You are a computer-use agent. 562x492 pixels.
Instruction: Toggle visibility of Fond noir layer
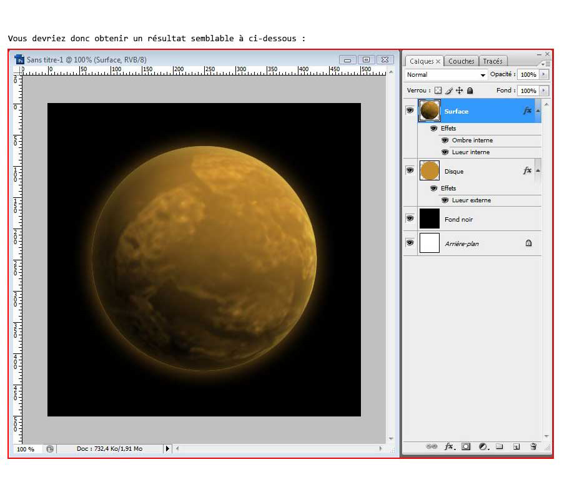[410, 219]
